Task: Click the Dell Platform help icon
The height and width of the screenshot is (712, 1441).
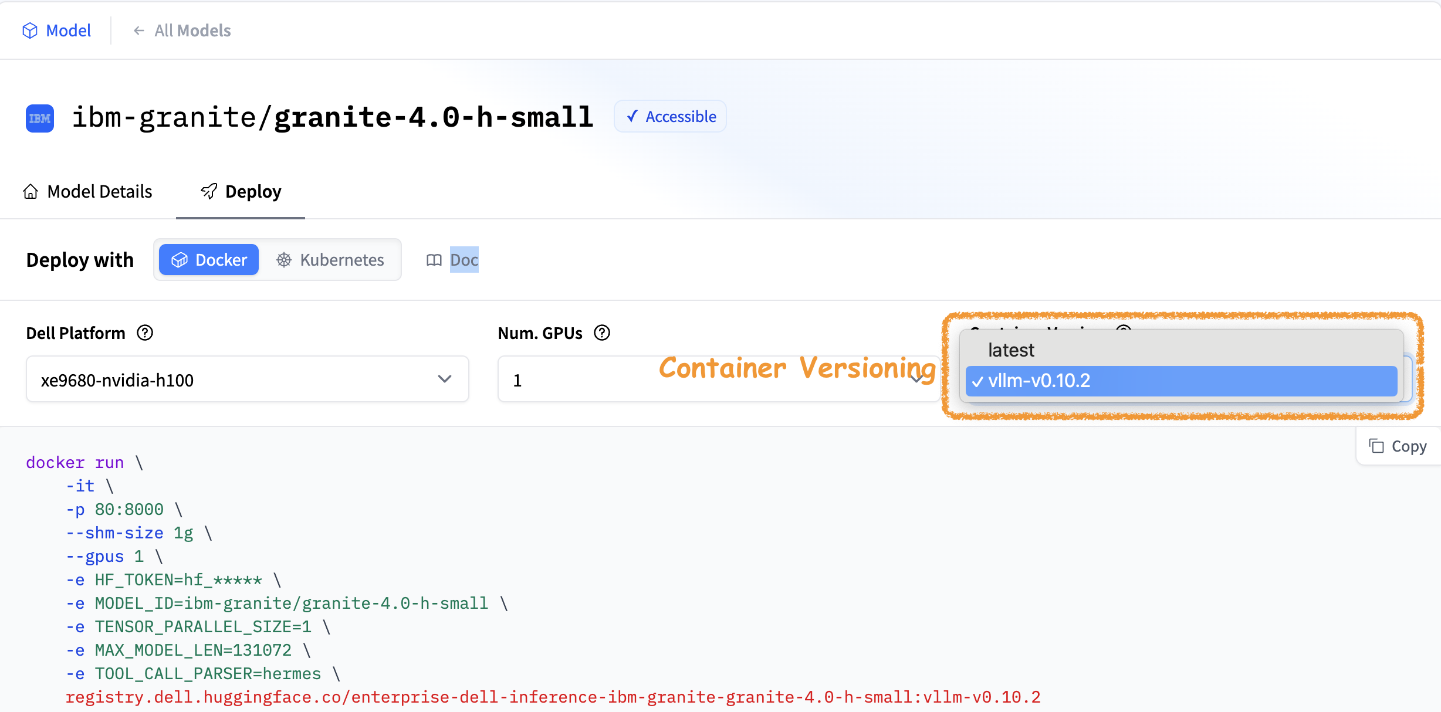Action: [x=145, y=333]
